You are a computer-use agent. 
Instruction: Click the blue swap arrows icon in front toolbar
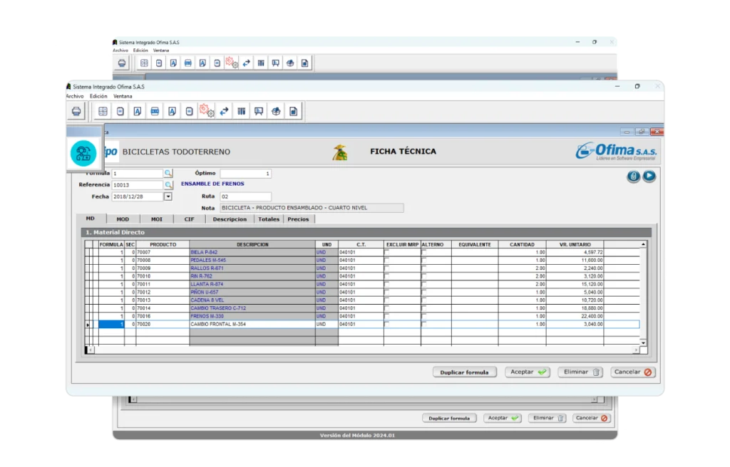pos(224,111)
